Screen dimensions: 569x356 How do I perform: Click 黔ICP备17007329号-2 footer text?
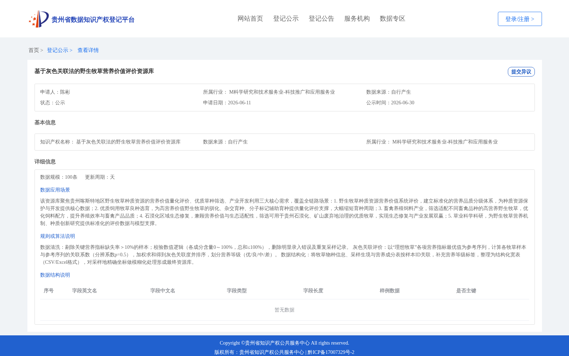[x=331, y=352]
